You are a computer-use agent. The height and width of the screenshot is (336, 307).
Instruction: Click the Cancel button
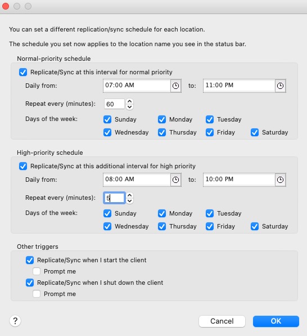(222, 321)
